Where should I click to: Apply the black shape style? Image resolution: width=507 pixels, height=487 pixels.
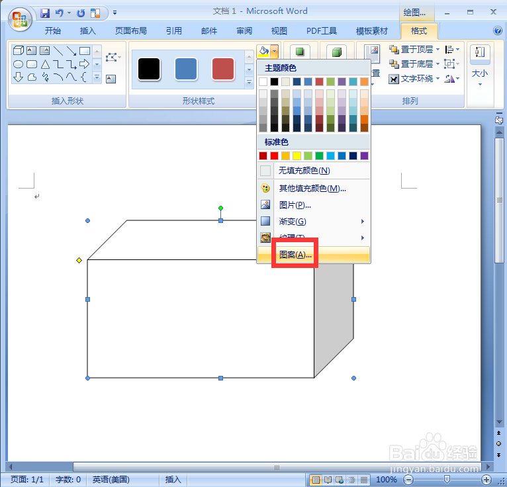click(149, 69)
